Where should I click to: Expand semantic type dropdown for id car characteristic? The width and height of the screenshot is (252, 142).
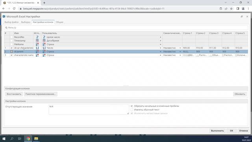[x=180, y=48]
